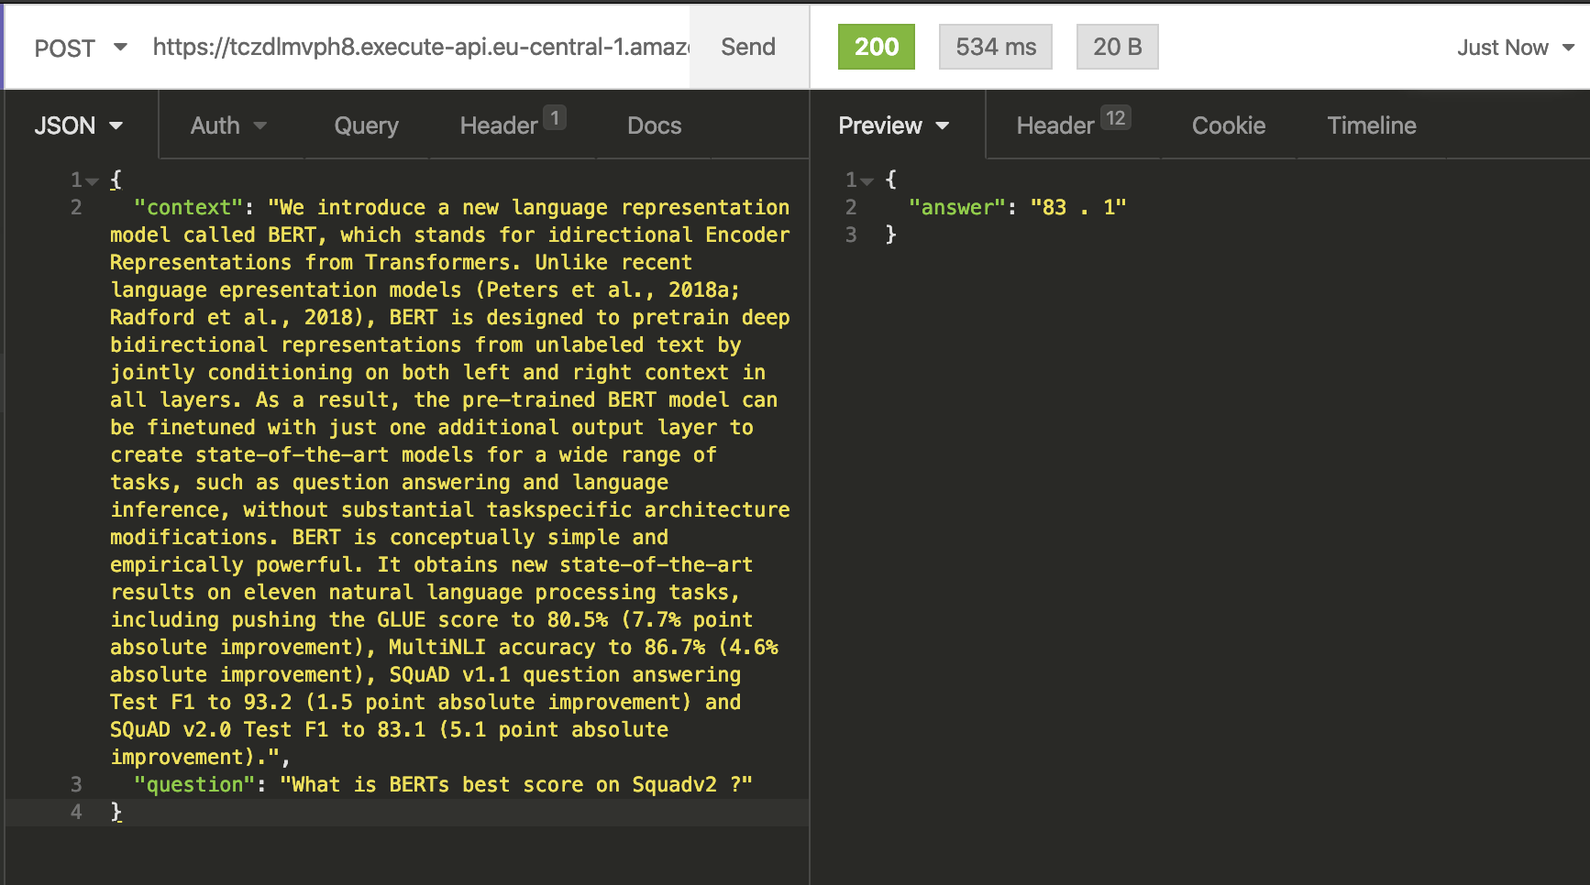Click the "answer" key in the response

956,208
